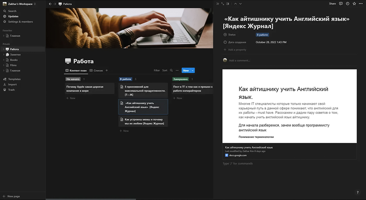
Task: Open Zakhar's Workspace switcher
Action: point(20,4)
